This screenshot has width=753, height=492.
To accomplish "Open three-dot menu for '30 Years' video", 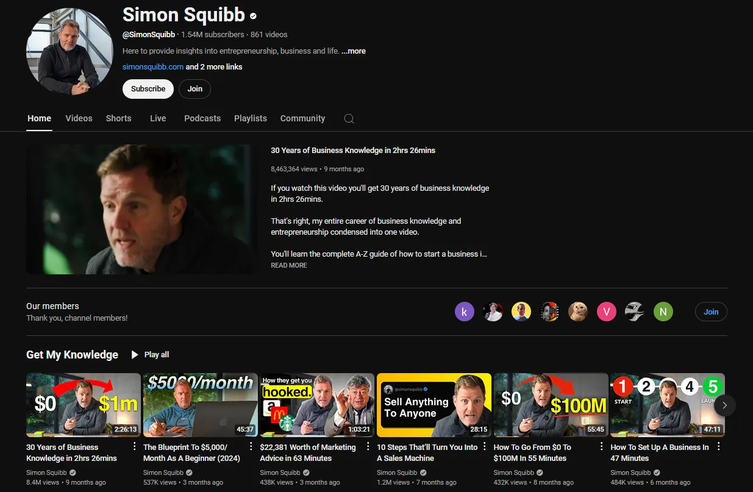I will click(134, 447).
